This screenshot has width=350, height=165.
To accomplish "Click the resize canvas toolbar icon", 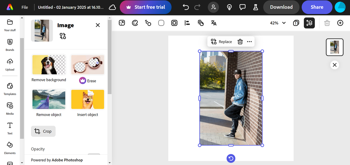I will point(122,23).
